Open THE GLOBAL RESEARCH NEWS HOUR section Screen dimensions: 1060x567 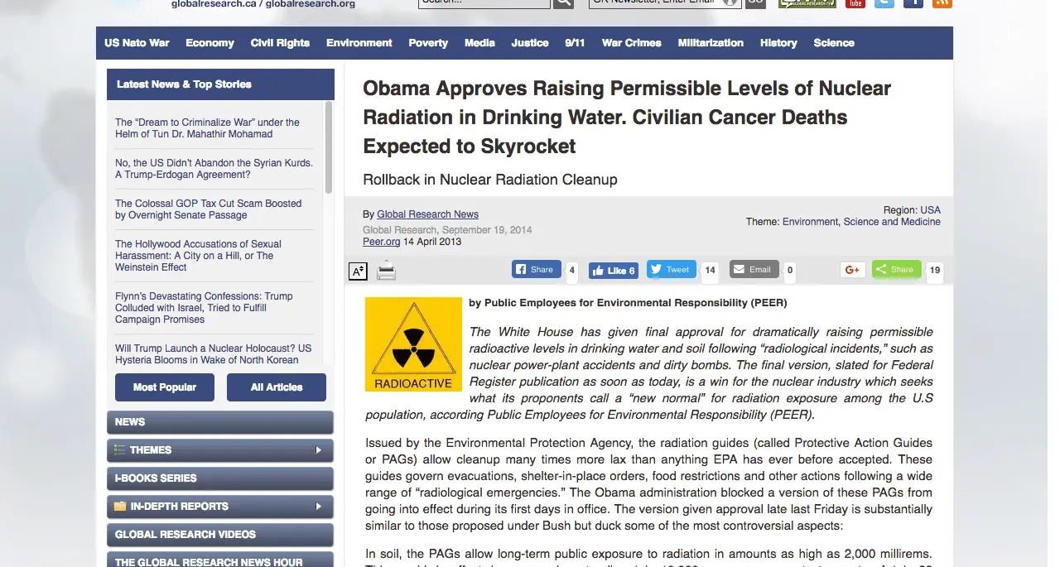tap(220, 560)
